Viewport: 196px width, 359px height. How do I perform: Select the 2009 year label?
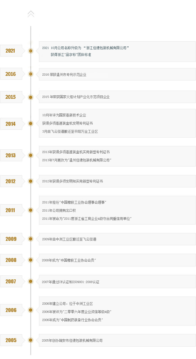click(11, 239)
